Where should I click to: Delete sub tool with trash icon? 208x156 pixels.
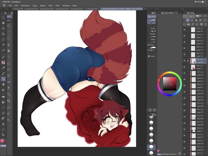pyautogui.click(x=154, y=110)
